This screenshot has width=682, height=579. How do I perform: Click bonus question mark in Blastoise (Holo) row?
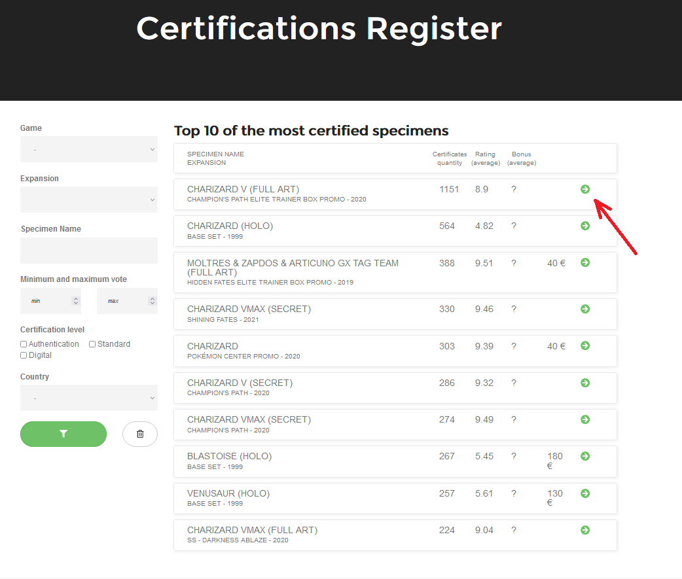(x=514, y=456)
